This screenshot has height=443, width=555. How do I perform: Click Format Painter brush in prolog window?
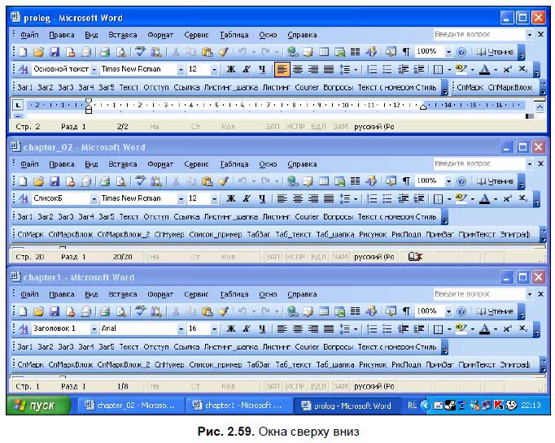tap(223, 52)
